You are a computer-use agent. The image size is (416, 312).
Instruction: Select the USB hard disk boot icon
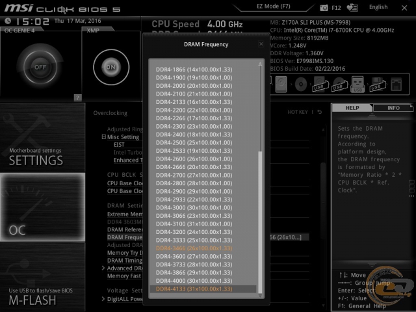pyautogui.click(x=320, y=84)
